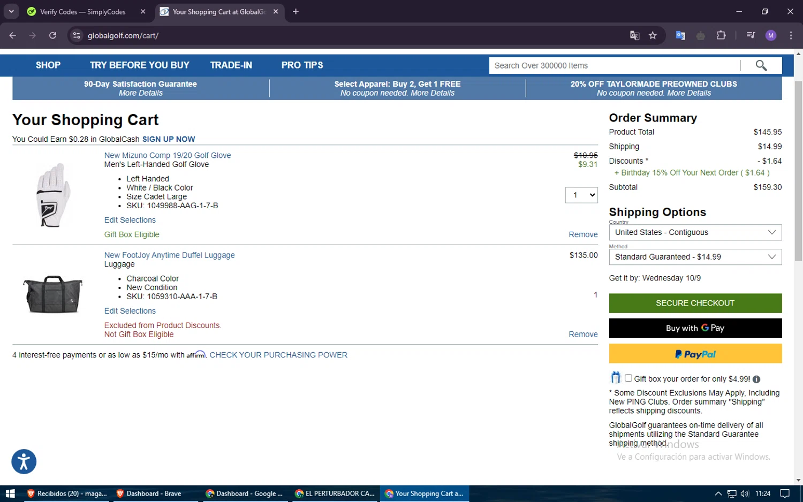Check out with PayPal button
The image size is (803, 502).
click(695, 354)
